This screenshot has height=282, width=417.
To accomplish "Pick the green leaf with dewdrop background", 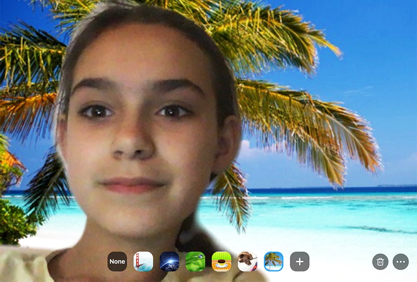I will [x=195, y=261].
